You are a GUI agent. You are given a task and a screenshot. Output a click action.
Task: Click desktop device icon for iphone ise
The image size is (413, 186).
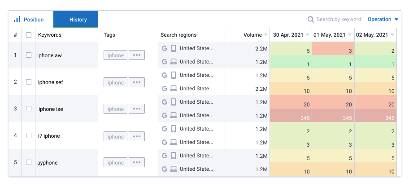[x=174, y=115]
